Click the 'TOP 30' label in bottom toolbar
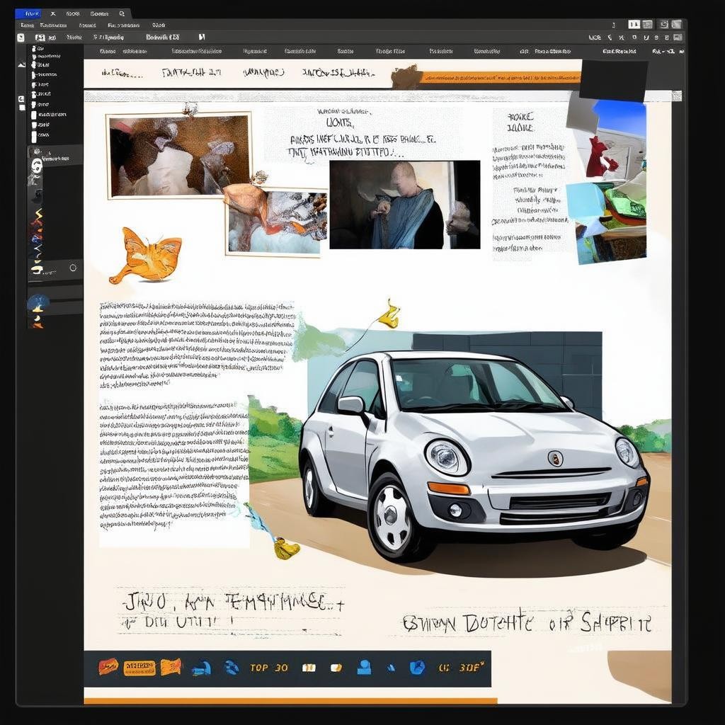Screen dimensions: 725x725 (x=268, y=668)
